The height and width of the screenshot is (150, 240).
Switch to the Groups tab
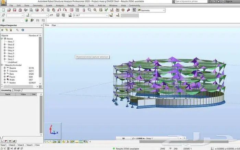[x=17, y=91]
